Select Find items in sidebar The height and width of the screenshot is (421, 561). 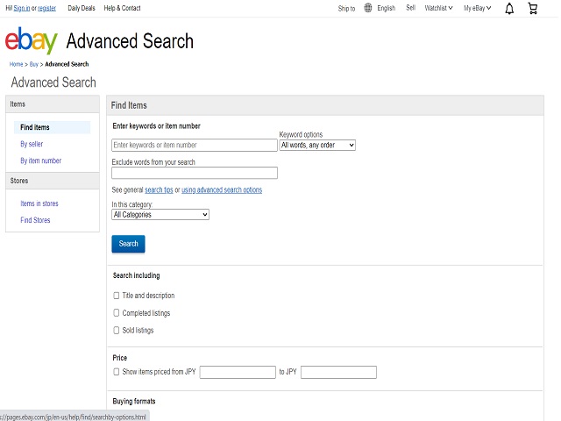point(52,127)
